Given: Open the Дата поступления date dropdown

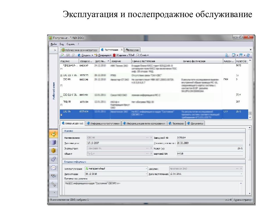Looking at the screenshot, I should tap(241, 174).
